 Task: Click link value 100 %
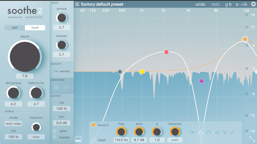click(13, 137)
